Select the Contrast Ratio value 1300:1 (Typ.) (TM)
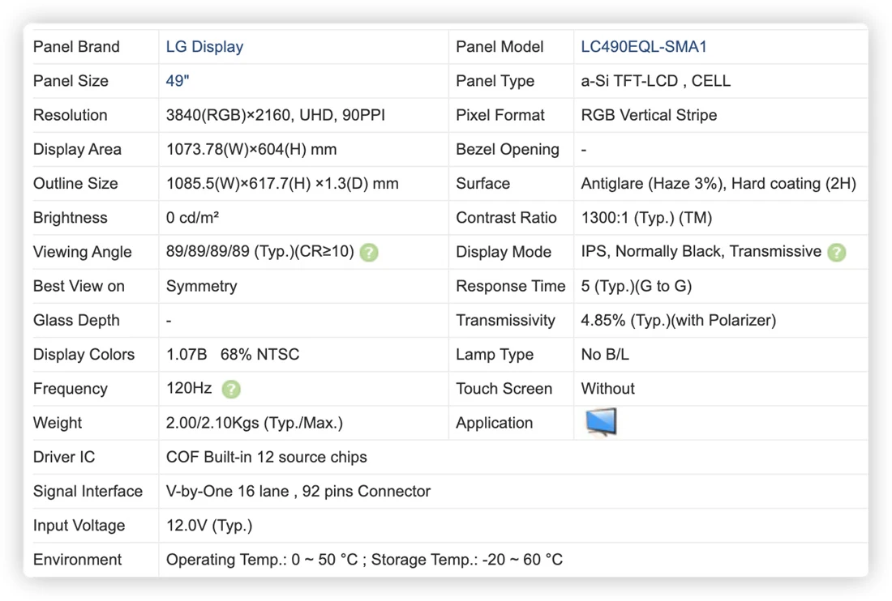The height and width of the screenshot is (601, 892). [x=646, y=218]
